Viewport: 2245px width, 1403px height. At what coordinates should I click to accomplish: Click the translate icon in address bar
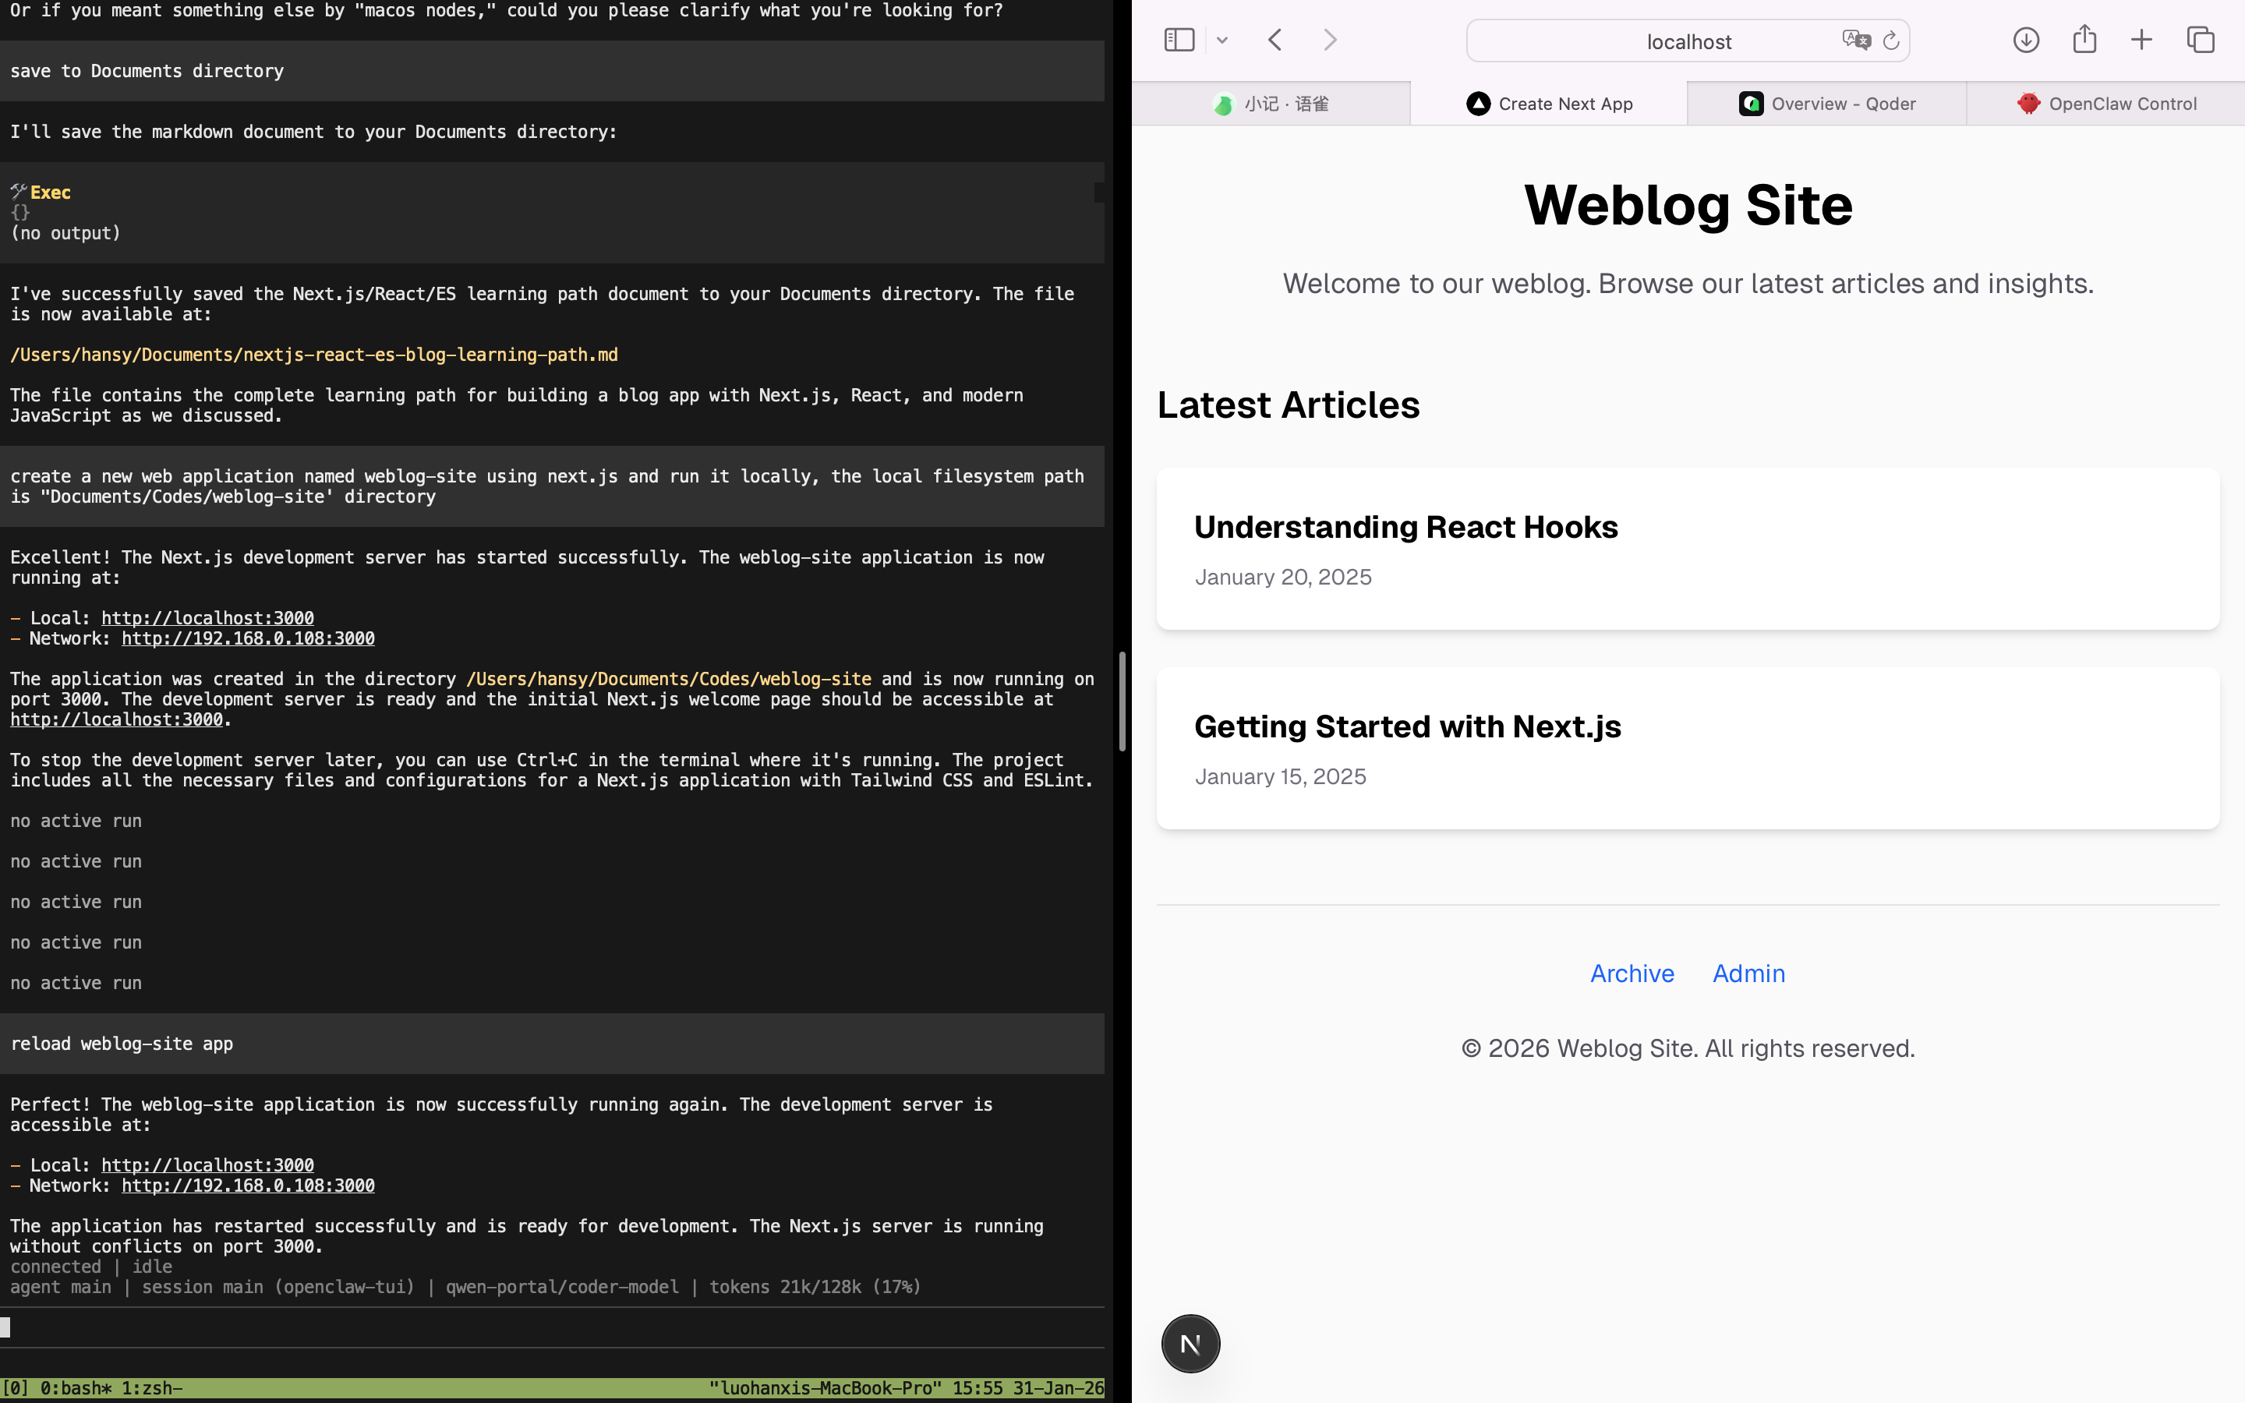(1855, 40)
